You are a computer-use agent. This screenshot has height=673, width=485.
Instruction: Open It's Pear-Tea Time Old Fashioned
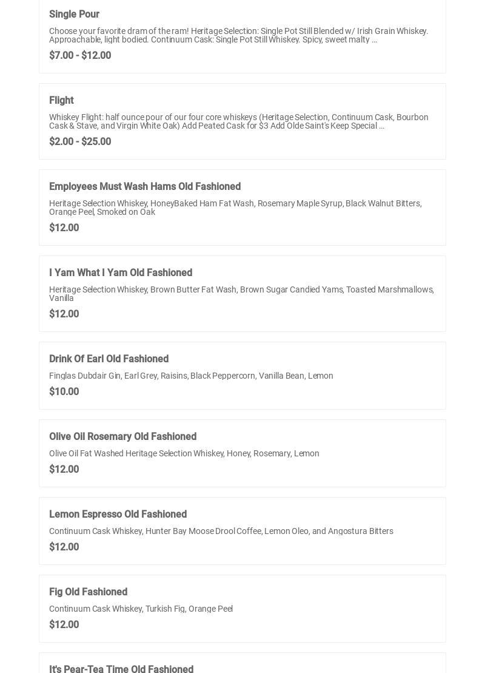point(121,668)
